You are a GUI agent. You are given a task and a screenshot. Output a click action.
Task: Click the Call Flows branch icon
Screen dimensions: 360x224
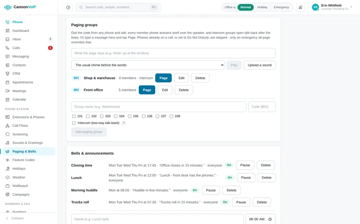[x=8, y=126]
